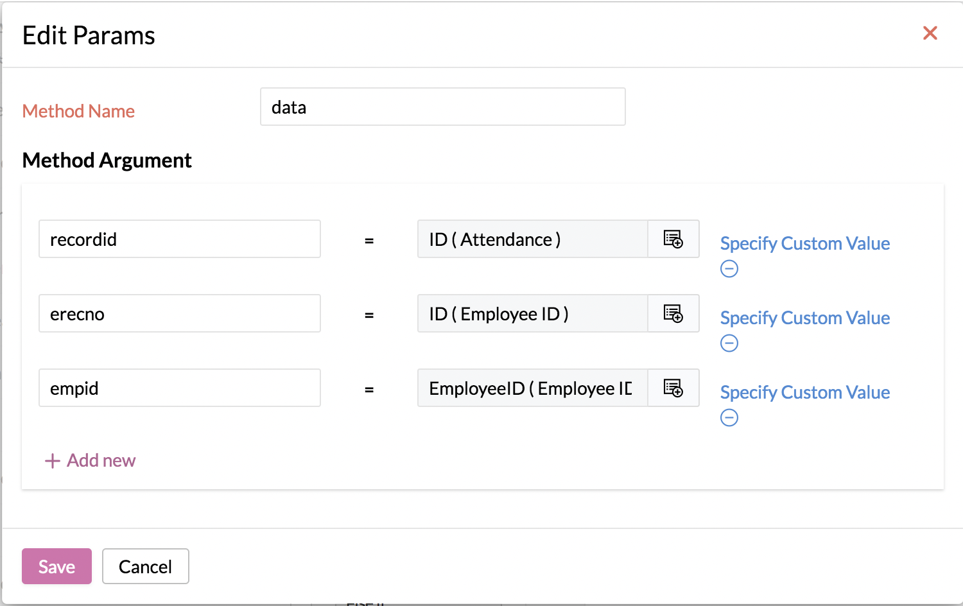This screenshot has height=606, width=963.
Task: Add a new method argument
Action: [x=91, y=461]
